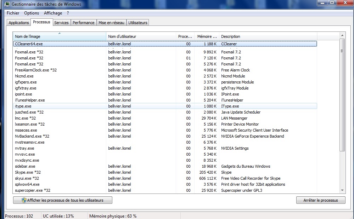Select the supercopier.exe *32 process
The width and height of the screenshot is (354, 219).
pyautogui.click(x=165, y=190)
